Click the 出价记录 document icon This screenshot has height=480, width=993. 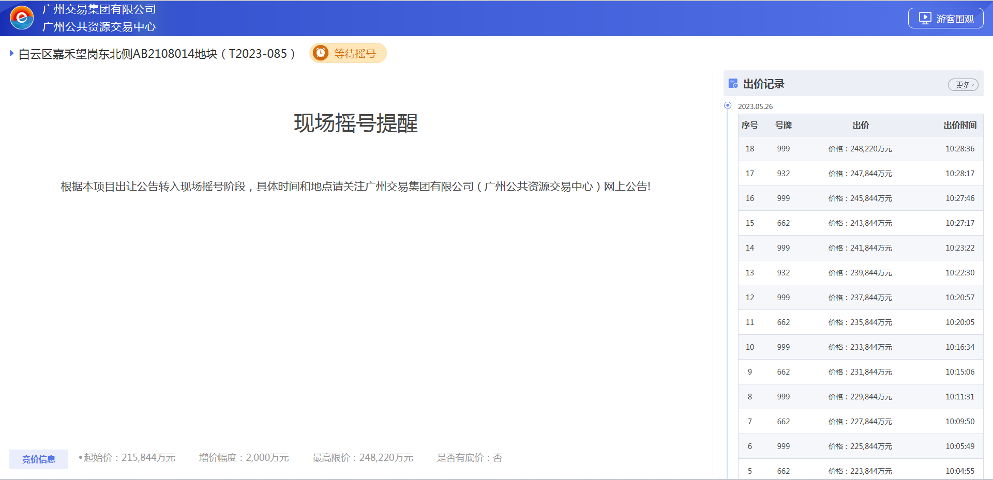(733, 84)
